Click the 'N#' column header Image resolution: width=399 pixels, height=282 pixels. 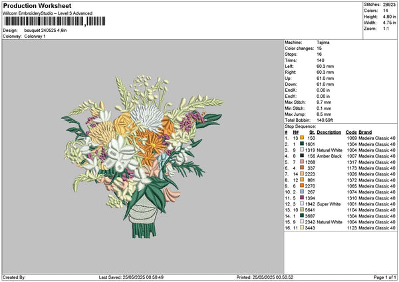point(295,132)
